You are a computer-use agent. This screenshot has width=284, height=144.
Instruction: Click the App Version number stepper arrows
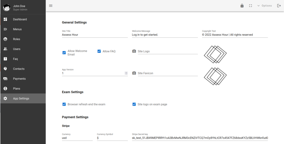pos(126,73)
